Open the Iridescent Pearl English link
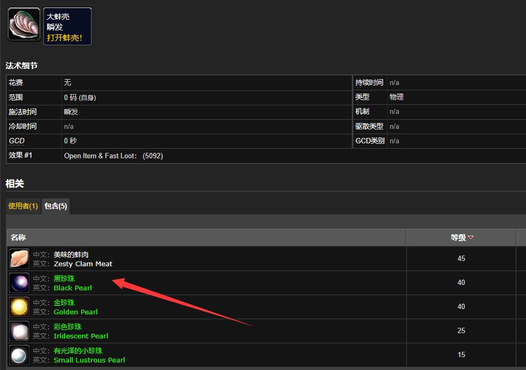Viewport: 526px width, 370px height. click(81, 336)
